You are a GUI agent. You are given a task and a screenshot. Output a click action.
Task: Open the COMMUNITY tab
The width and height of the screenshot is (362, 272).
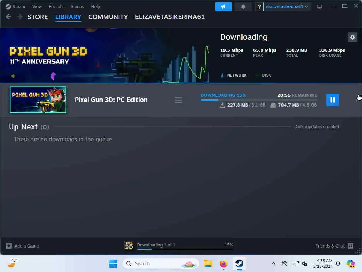108,17
